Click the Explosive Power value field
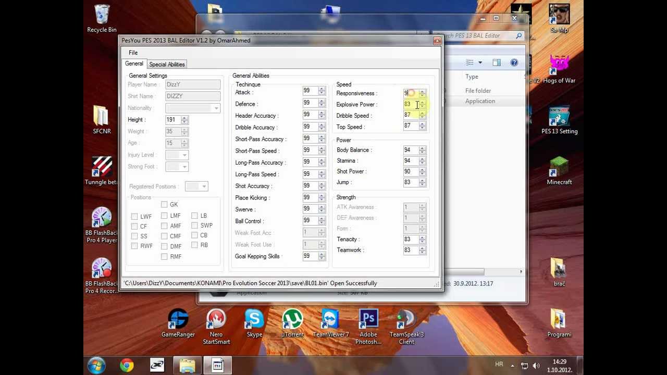667x375 pixels. pyautogui.click(x=411, y=104)
